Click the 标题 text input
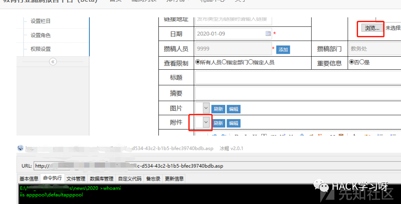The height and width of the screenshot is (204, 401). click(x=298, y=78)
